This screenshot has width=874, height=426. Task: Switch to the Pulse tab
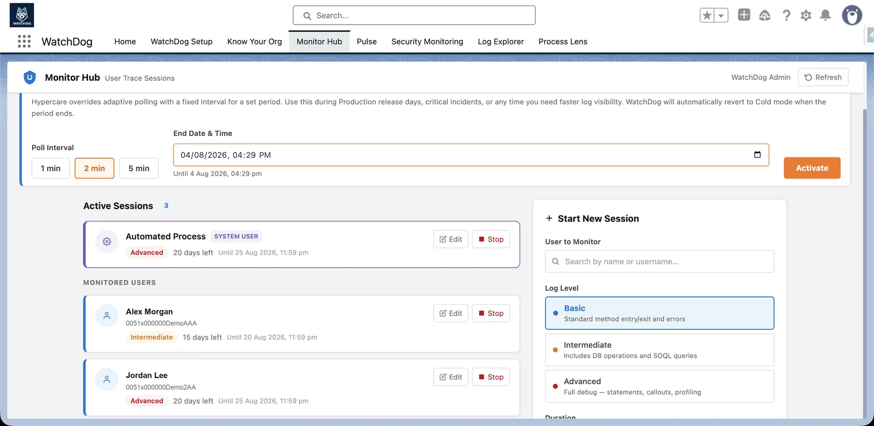point(367,42)
